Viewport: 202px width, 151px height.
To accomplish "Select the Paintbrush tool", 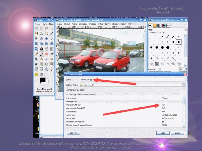I will 42,54.
